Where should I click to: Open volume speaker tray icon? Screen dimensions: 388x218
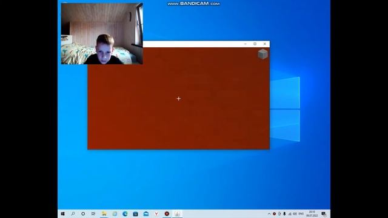click(295, 214)
